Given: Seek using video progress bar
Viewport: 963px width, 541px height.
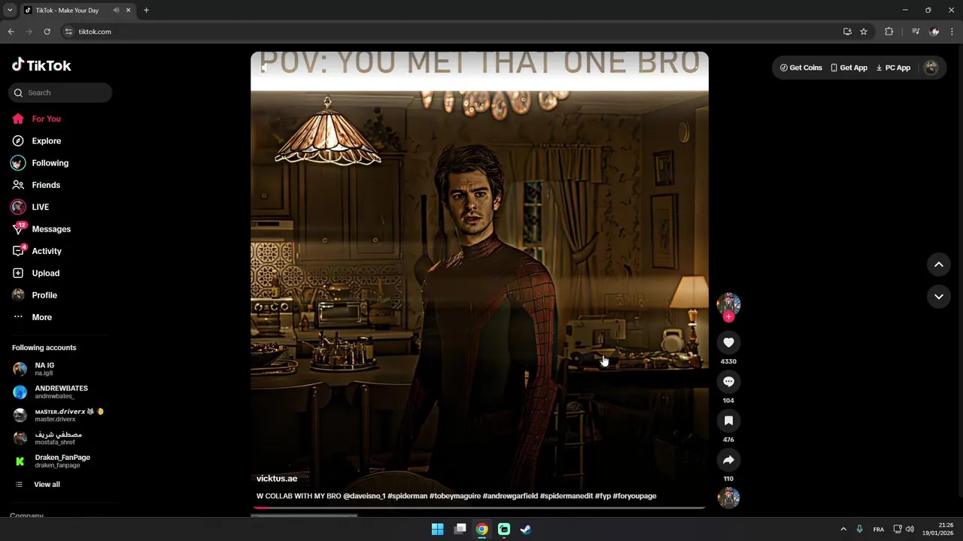Looking at the screenshot, I should pos(478,509).
